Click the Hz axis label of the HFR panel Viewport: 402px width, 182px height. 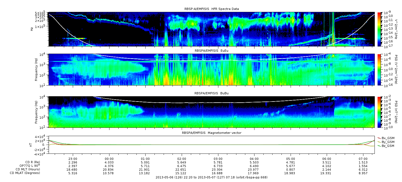pyautogui.click(x=32, y=29)
